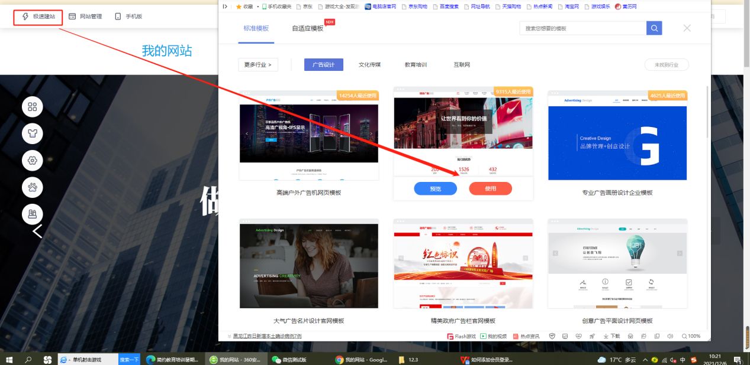Click the shield security icon in status bar
The image size is (750, 365).
coord(552,336)
